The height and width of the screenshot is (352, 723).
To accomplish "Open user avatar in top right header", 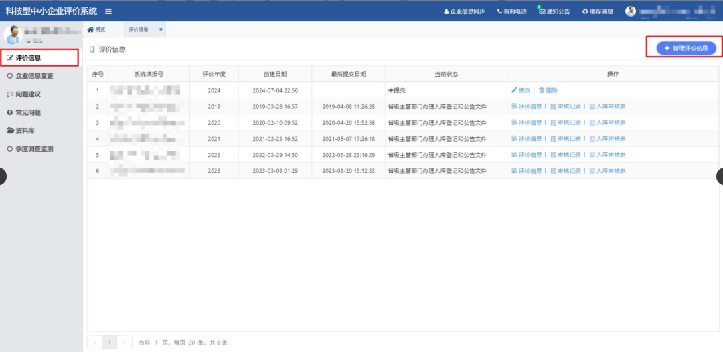I will [631, 11].
